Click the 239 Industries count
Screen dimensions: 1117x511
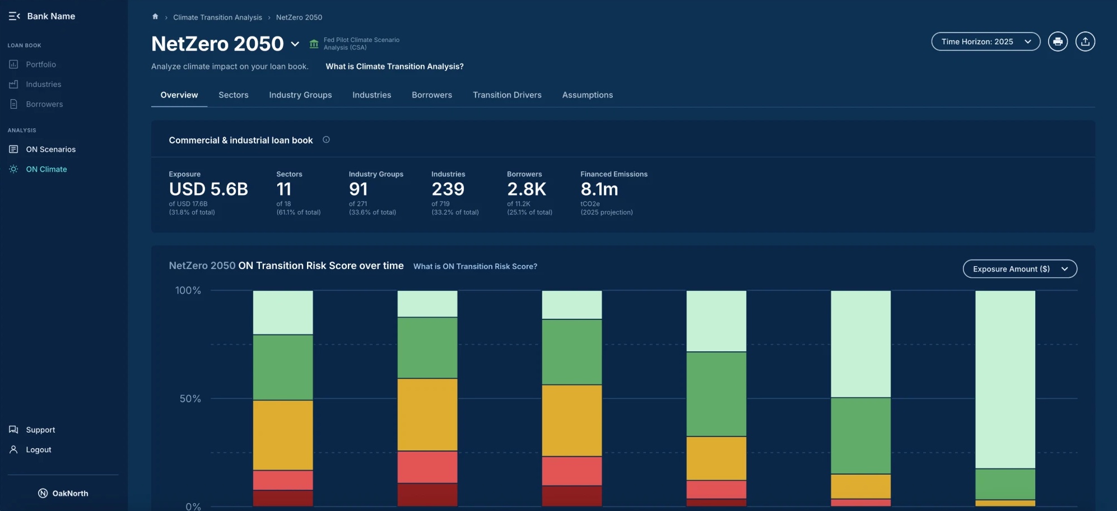448,189
